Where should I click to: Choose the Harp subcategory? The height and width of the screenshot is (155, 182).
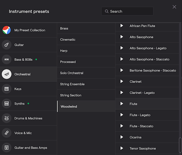[86, 51]
